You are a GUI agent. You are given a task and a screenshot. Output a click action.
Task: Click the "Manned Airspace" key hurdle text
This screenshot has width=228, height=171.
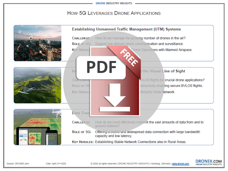[x=179, y=50]
